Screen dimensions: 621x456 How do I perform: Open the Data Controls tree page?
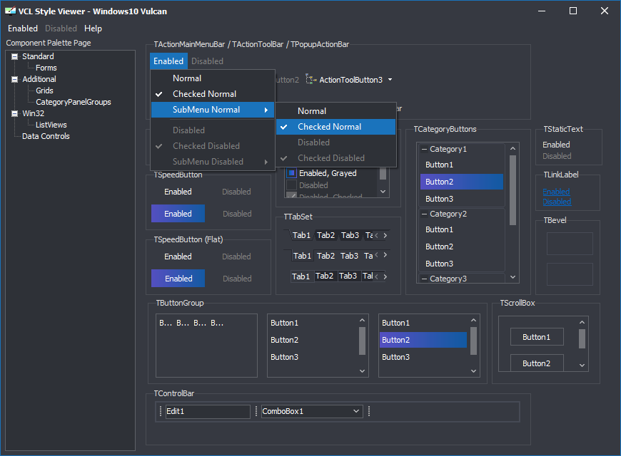click(x=46, y=137)
